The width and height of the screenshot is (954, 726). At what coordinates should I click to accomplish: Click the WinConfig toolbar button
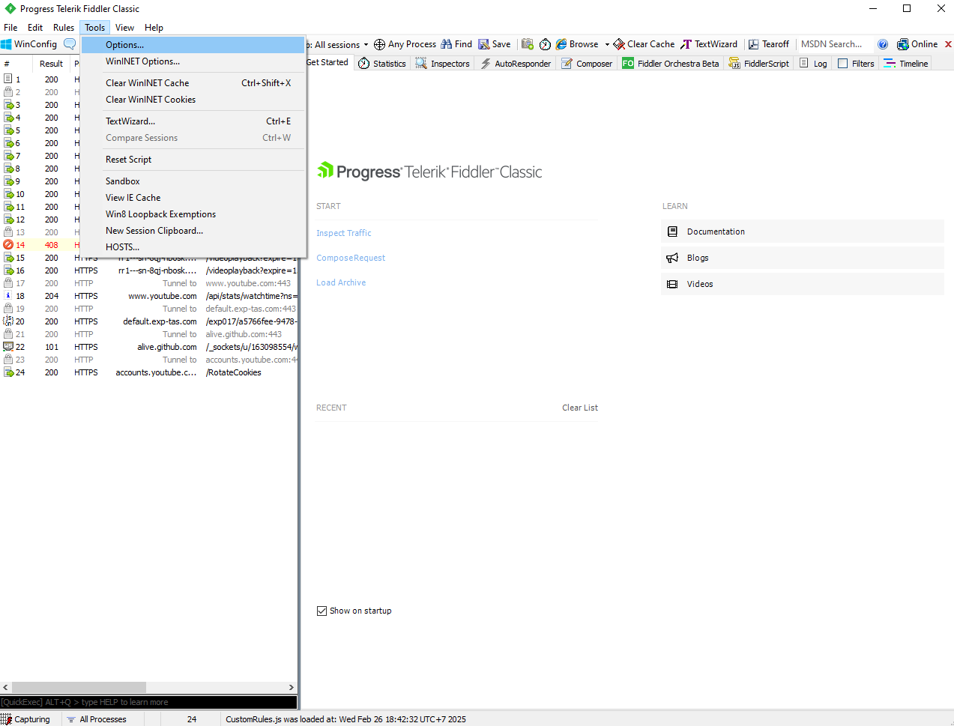[29, 44]
